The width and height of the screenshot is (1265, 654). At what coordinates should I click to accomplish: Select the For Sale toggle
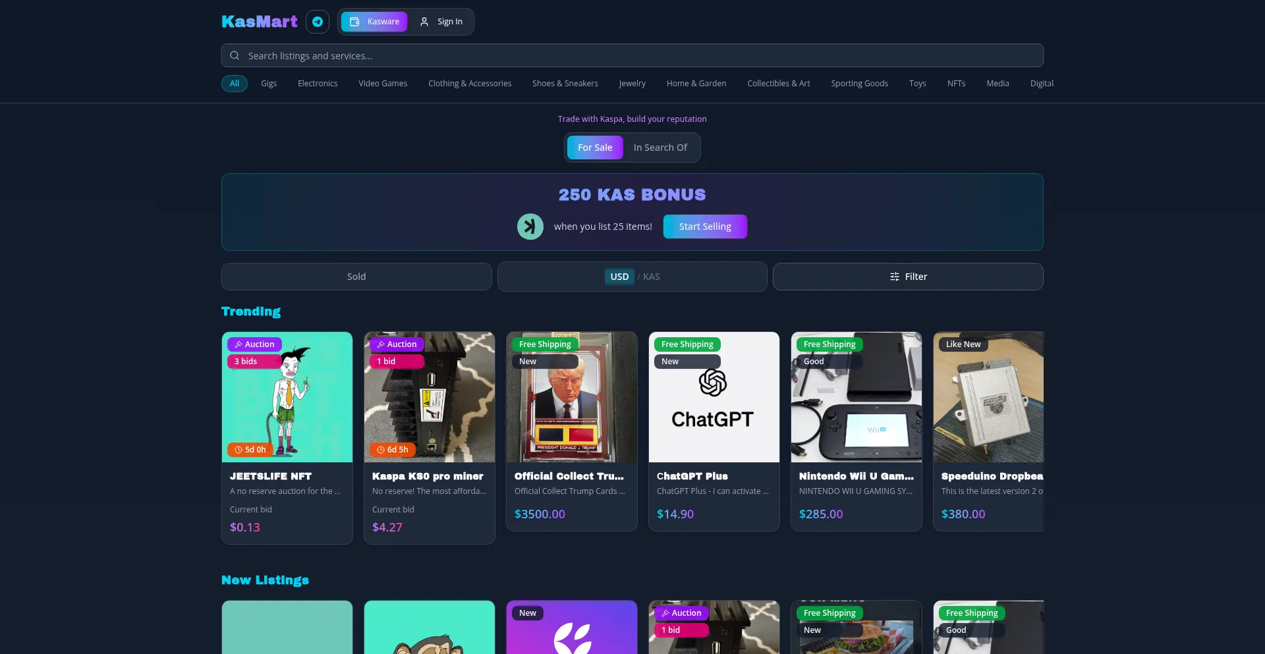pos(594,148)
